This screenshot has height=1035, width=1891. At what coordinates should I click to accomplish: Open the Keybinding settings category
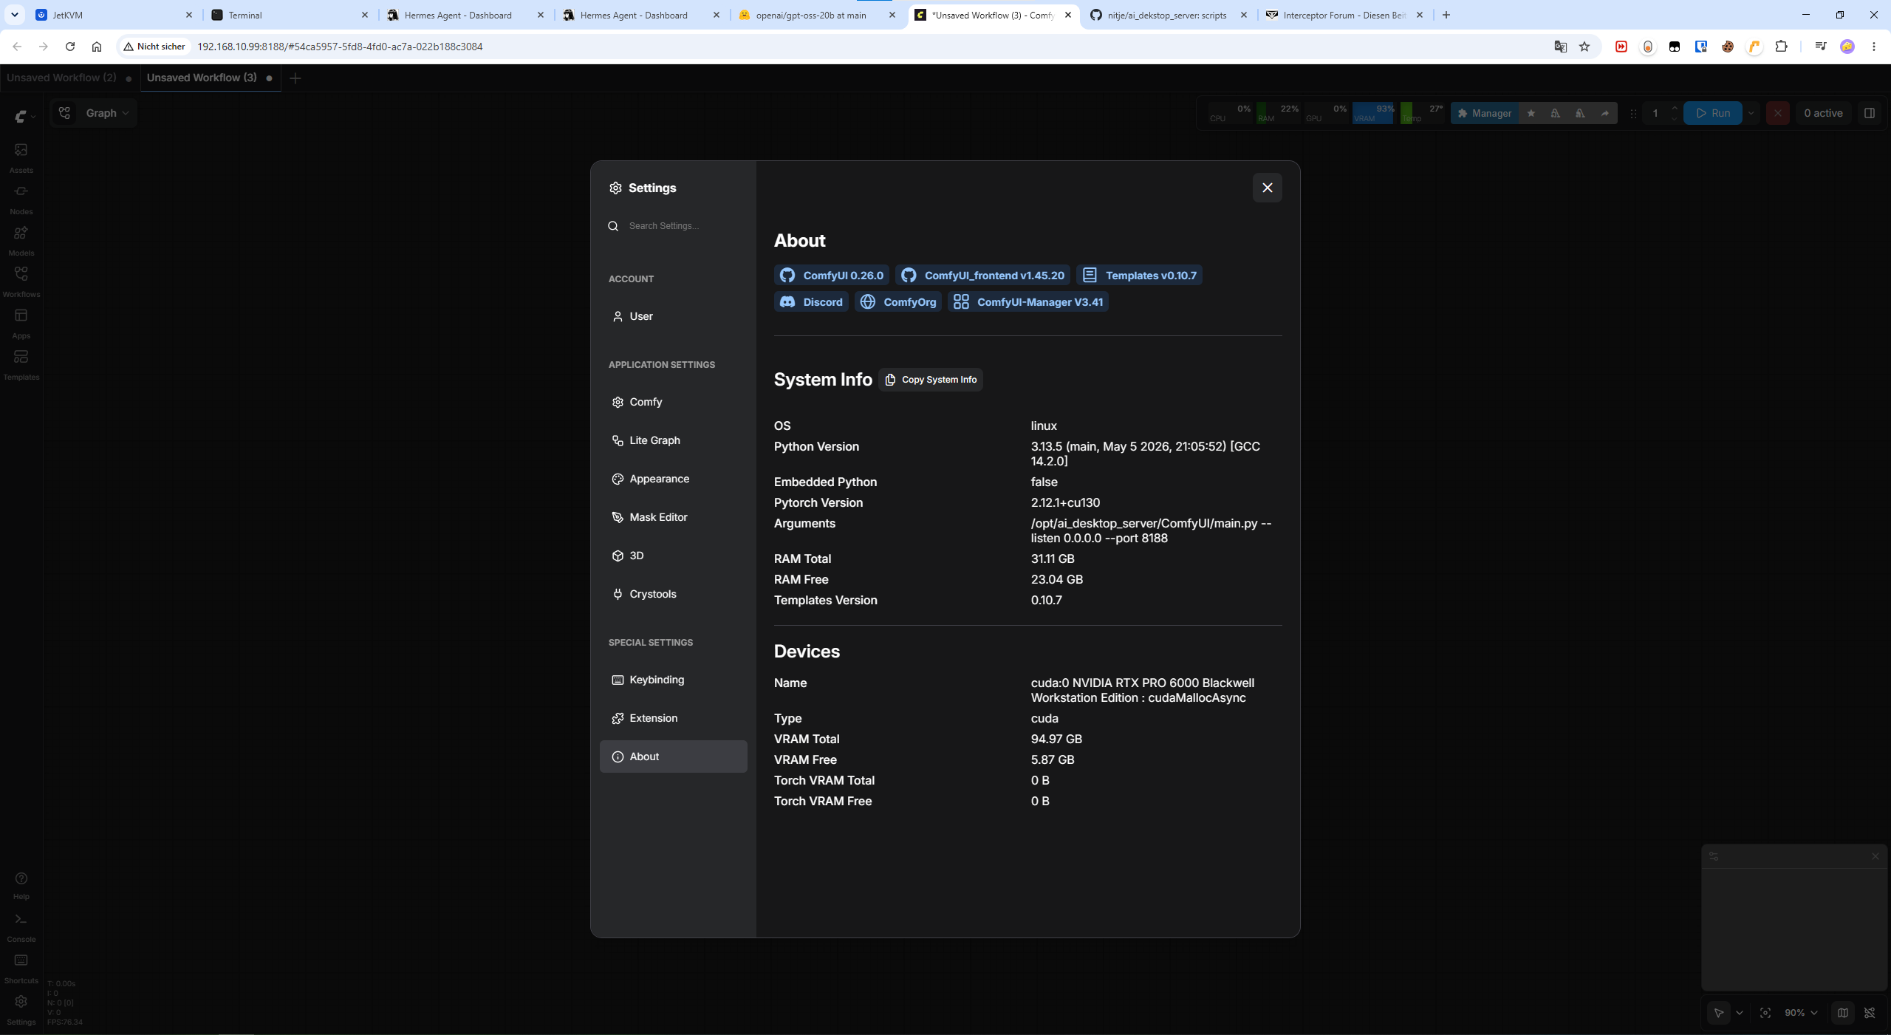click(x=674, y=680)
